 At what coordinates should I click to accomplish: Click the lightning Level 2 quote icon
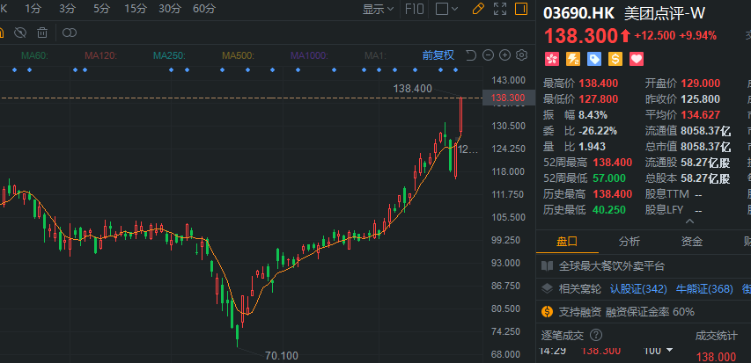pos(573,59)
